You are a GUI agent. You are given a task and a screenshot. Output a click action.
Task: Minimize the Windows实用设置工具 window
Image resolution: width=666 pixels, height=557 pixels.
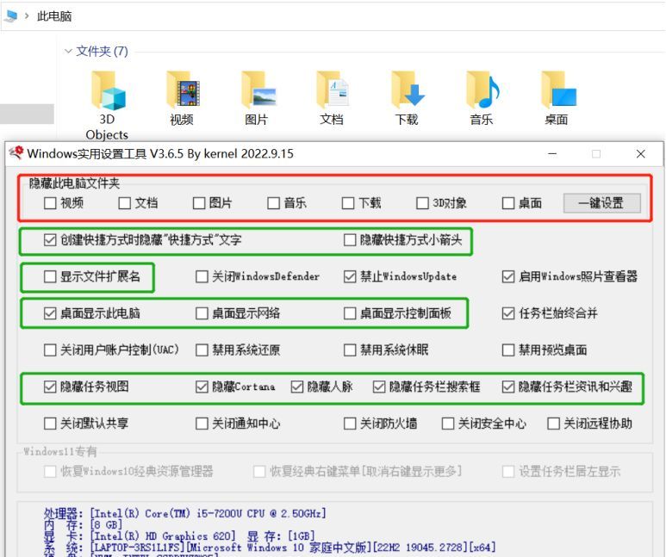[552, 154]
